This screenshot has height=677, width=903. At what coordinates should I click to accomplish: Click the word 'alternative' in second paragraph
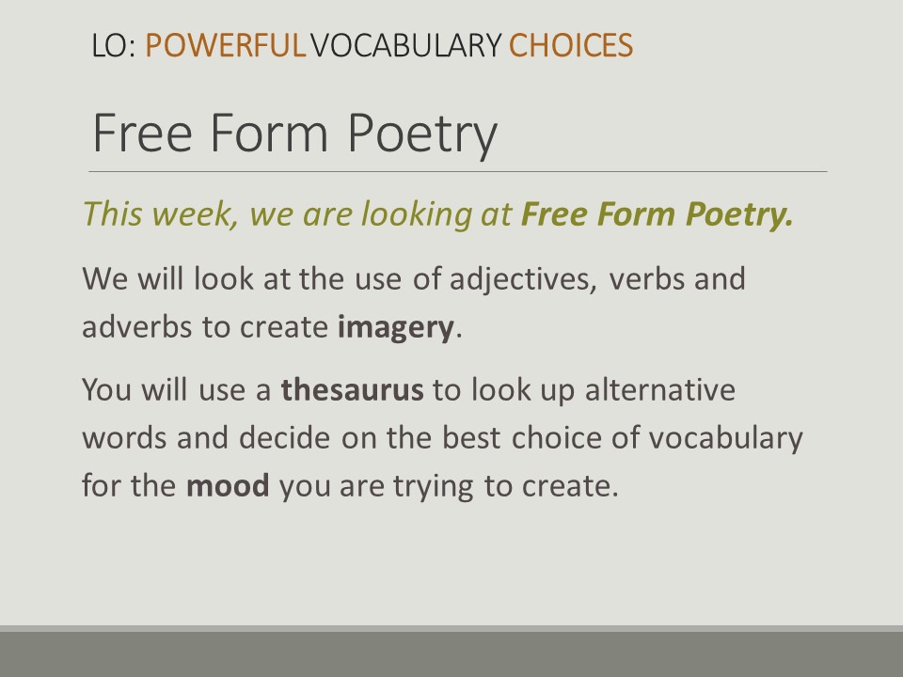tap(660, 389)
